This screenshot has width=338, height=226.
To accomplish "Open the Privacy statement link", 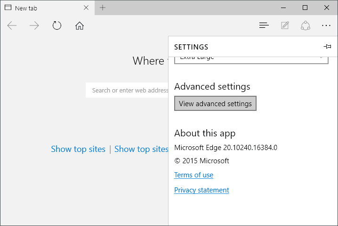I will (x=201, y=190).
